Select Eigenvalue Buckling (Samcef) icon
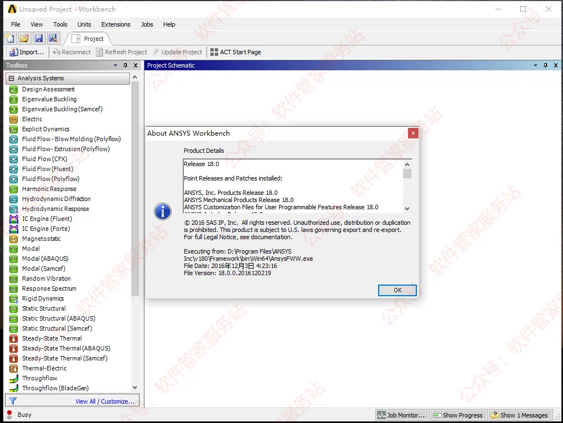Viewport: 563px width, 423px height. (14, 109)
